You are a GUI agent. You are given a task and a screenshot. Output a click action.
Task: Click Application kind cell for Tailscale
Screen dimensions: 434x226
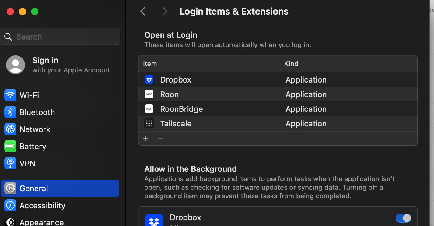[306, 124]
